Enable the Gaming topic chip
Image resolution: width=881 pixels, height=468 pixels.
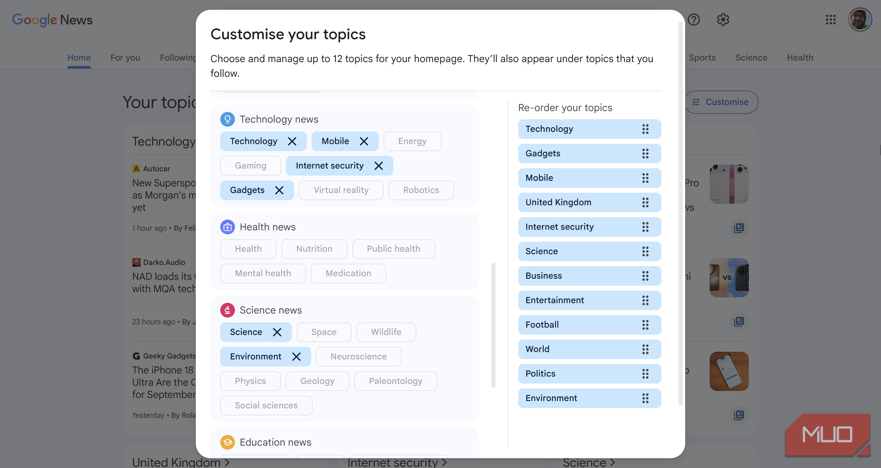click(x=250, y=166)
